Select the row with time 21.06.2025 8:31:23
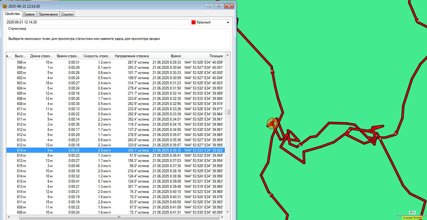This screenshot has width=427, height=220. pyautogui.click(x=115, y=83)
